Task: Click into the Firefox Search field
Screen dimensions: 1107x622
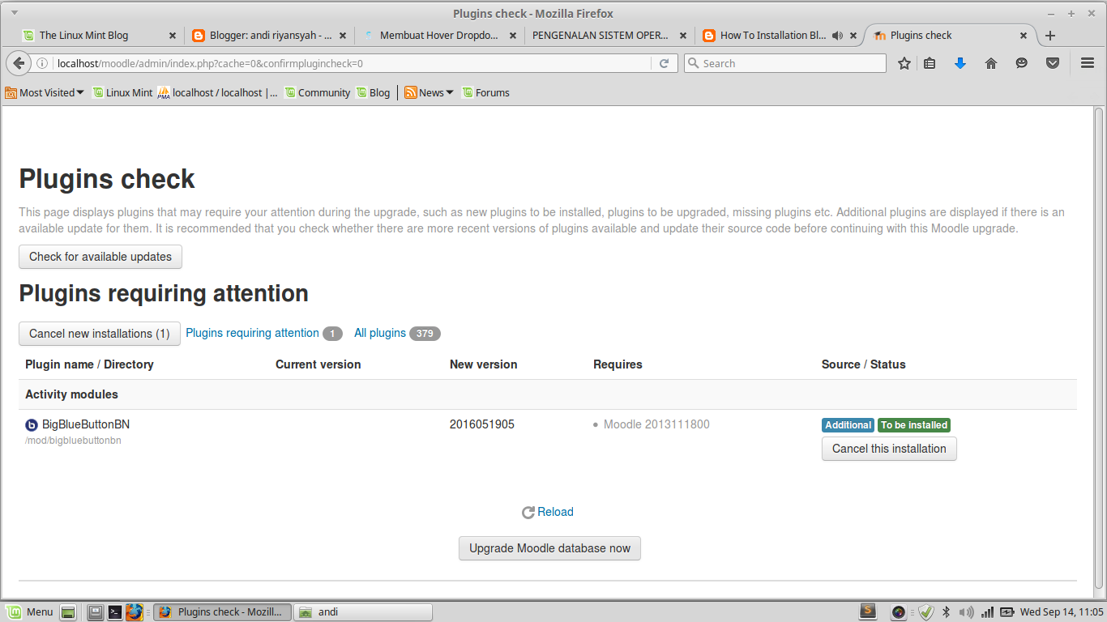Action: (784, 63)
